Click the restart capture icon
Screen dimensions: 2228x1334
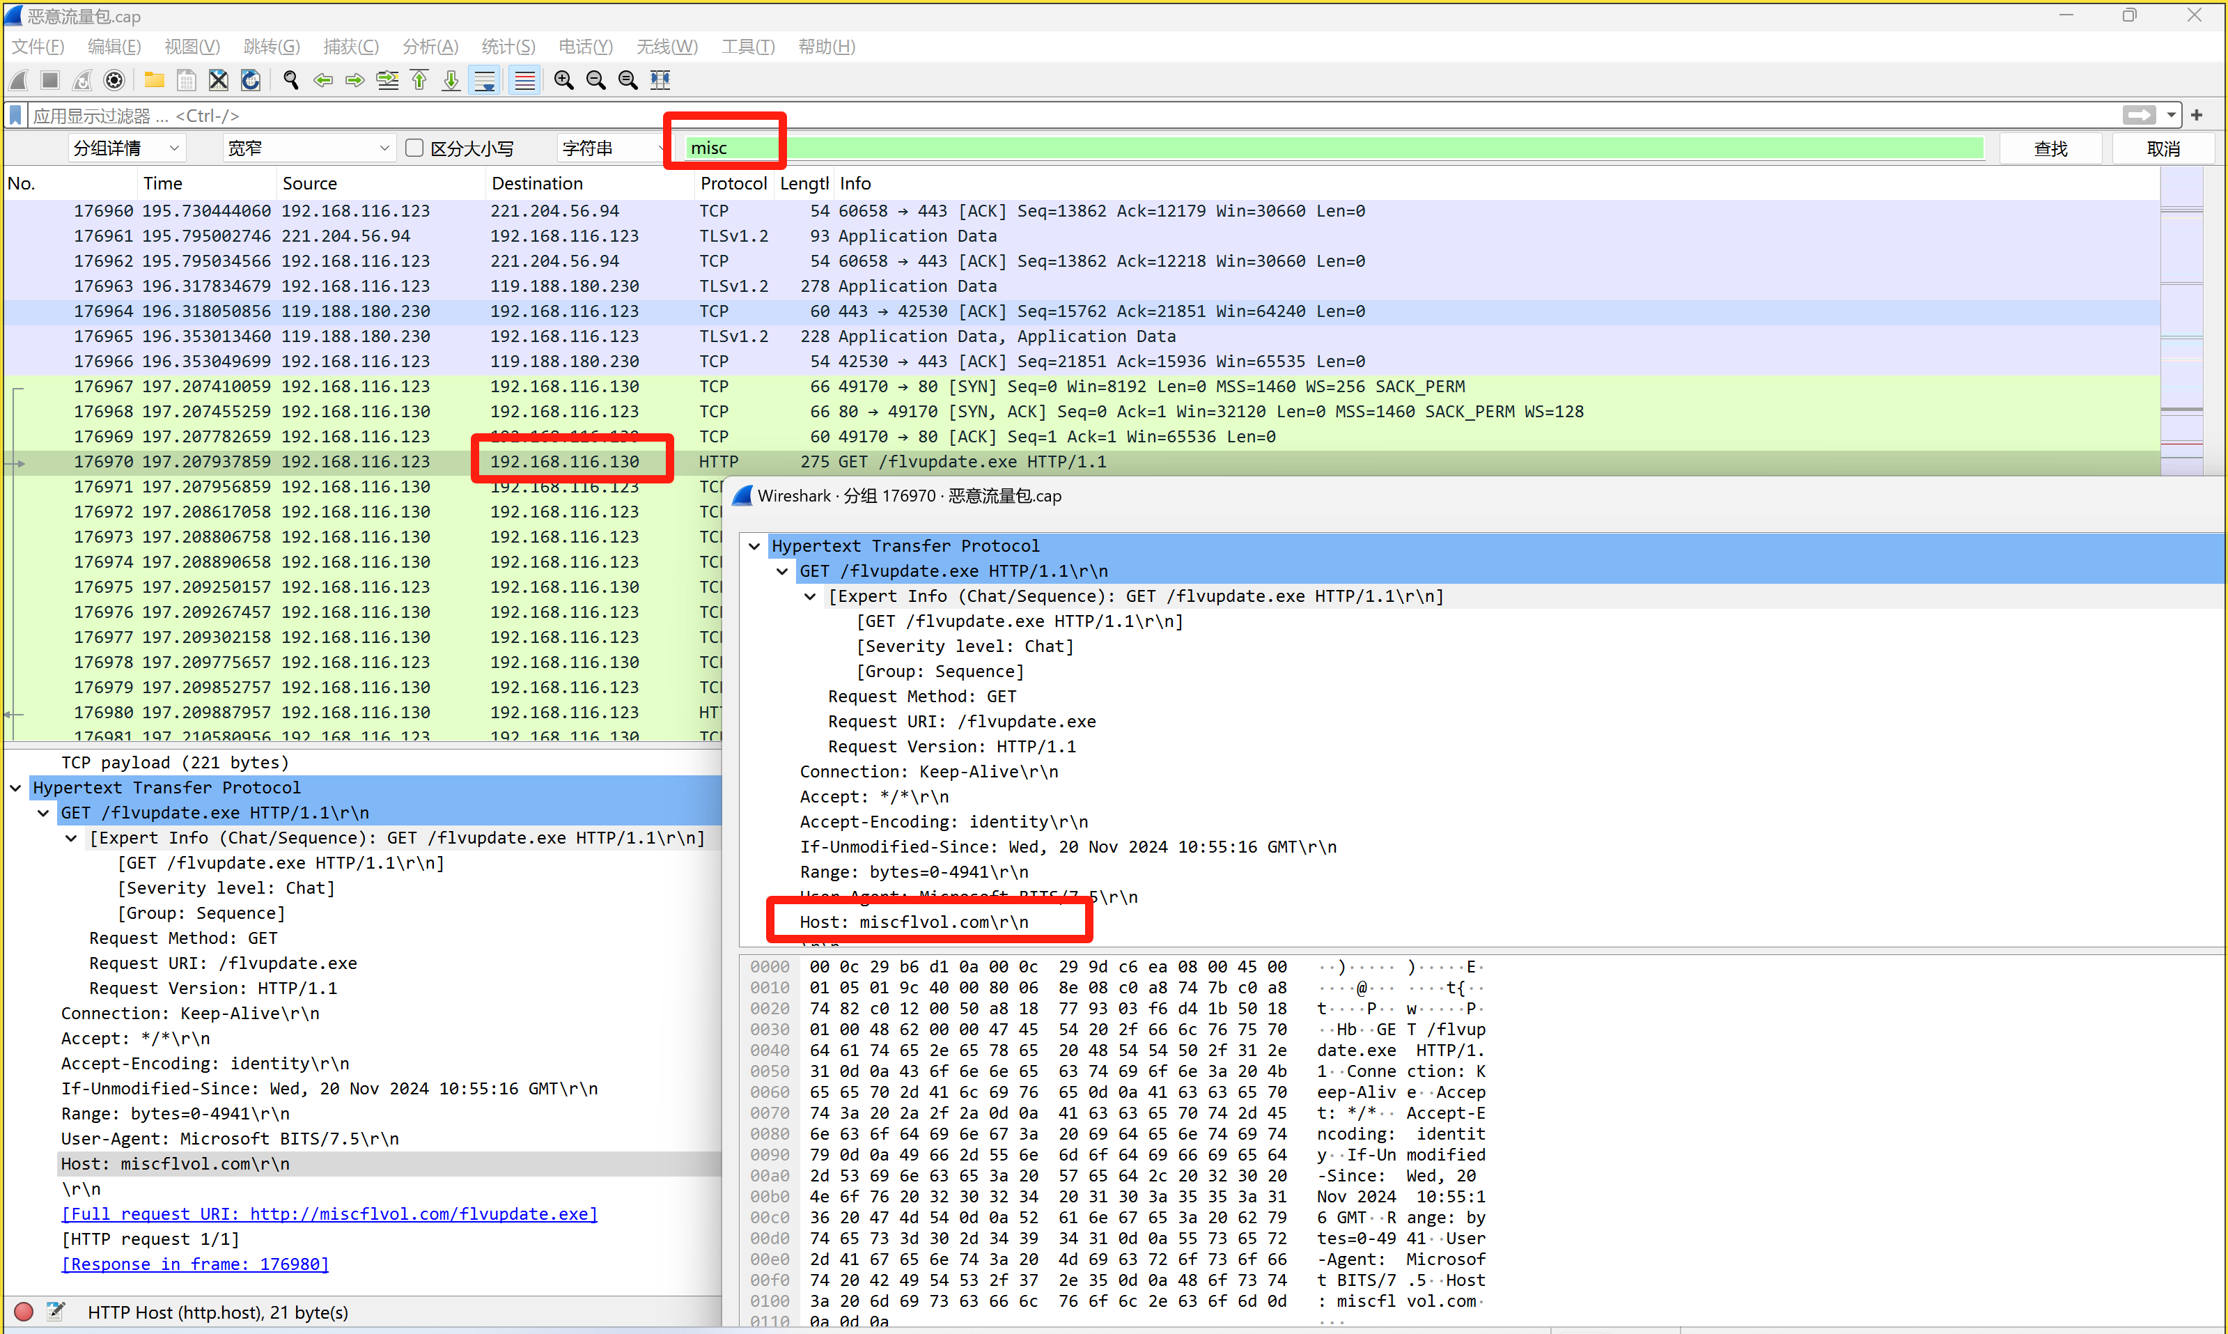83,80
